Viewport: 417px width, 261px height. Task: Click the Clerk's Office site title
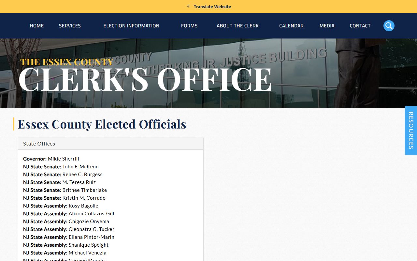(145, 75)
